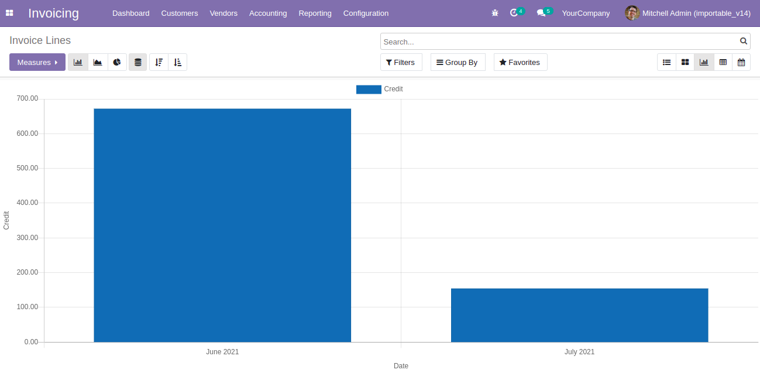Screen dimensions: 760x373
Task: Switch to pie chart mode
Action: [117, 62]
